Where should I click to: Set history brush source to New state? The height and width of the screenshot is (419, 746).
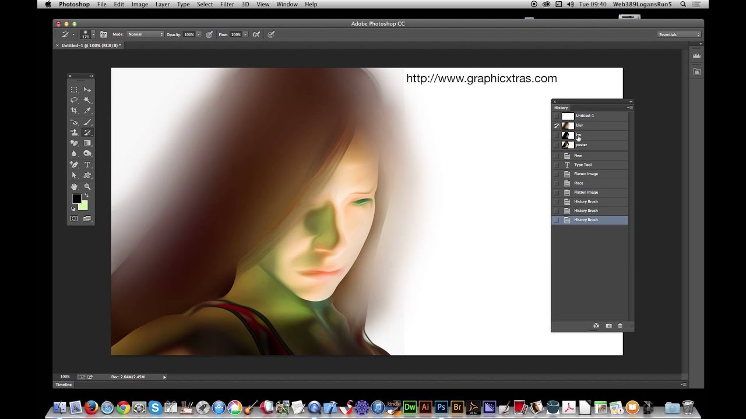(556, 155)
